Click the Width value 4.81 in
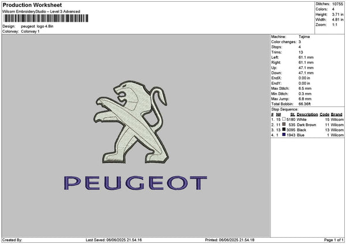Image resolution: width=346 pixels, height=244 pixels. tap(338, 20)
